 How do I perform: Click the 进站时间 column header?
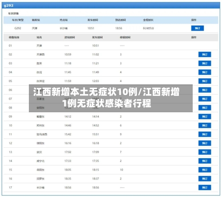click(70, 37)
